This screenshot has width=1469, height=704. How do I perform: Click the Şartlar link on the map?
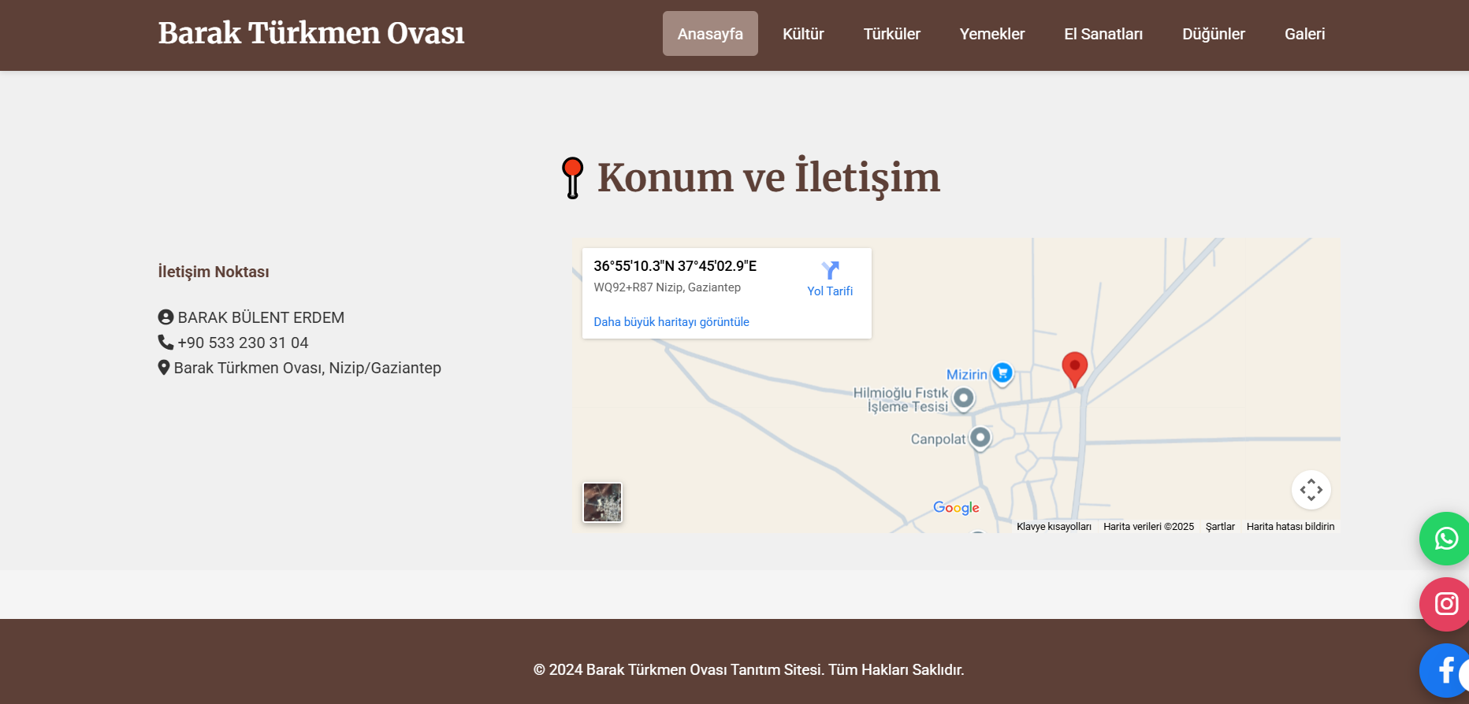[1220, 526]
